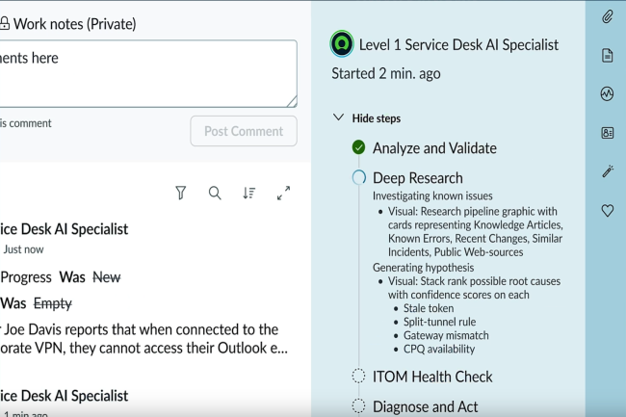Select the ITOM Health Check pending step

432,377
